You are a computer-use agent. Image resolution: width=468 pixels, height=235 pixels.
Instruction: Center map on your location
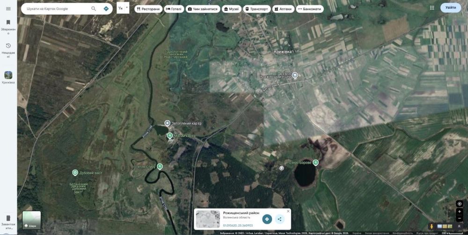click(460, 204)
